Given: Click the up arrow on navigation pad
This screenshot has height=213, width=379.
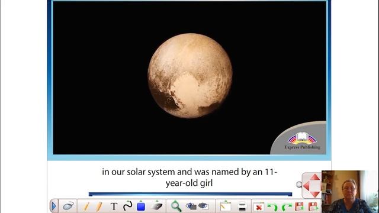Looking at the screenshot, I should coord(314,177).
